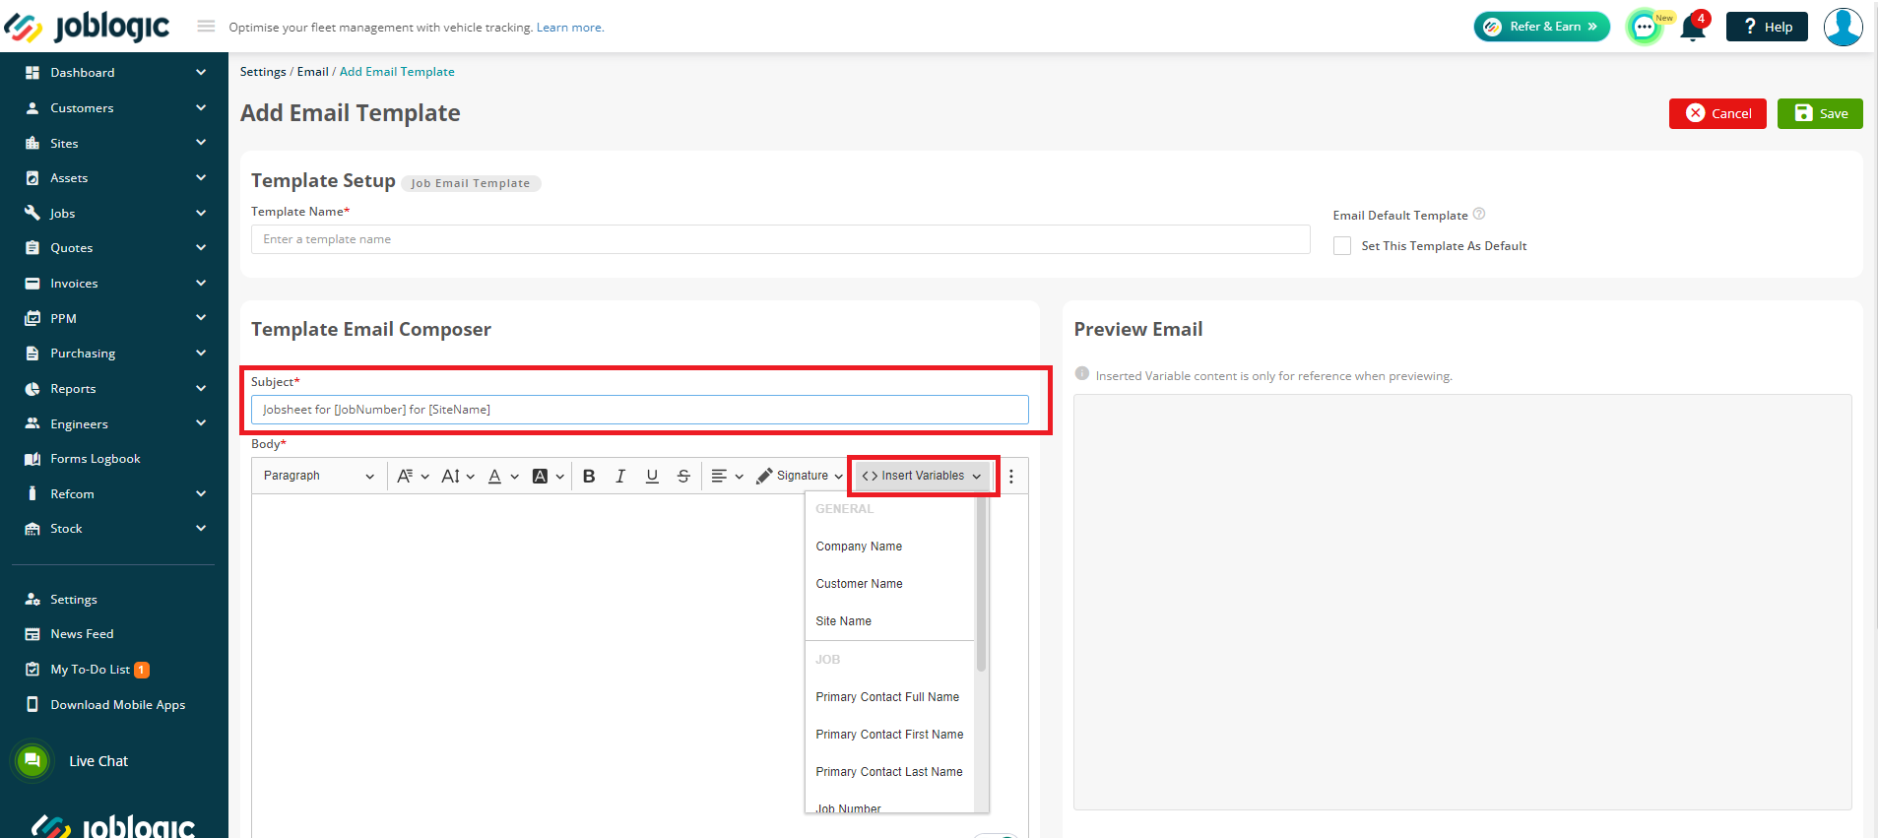Click the hamburger menu icon
The width and height of the screenshot is (1878, 838).
pyautogui.click(x=206, y=27)
